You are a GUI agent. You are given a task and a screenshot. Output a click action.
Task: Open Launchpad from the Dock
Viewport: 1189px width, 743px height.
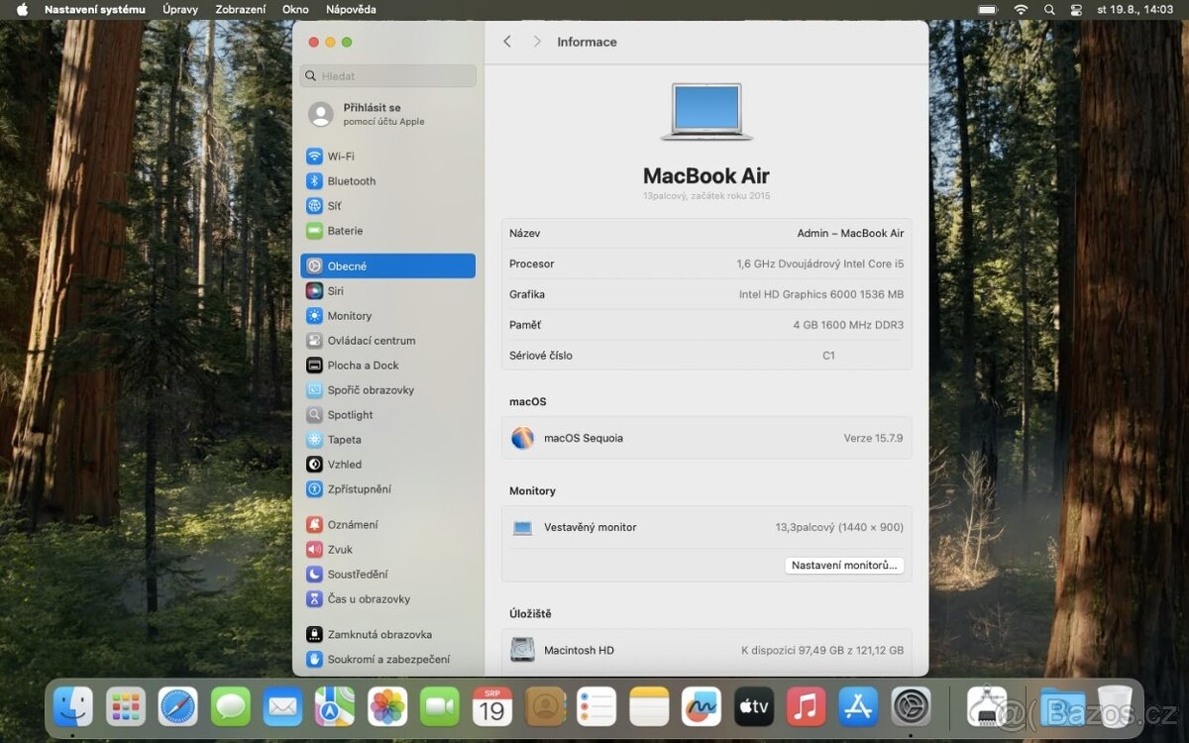click(x=126, y=706)
